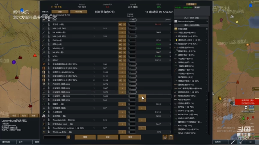Show info for combat jacket Multicam row

tap(49, 128)
